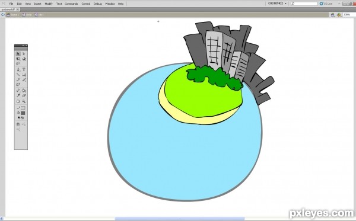Open the Modify menu
The image size is (356, 221).
pos(49,4)
